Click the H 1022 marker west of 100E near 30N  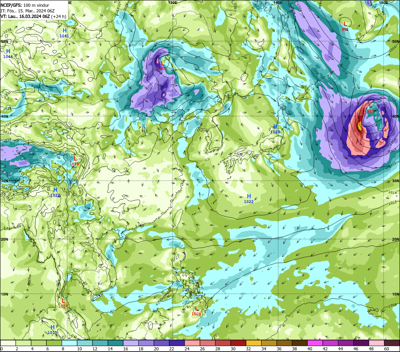[55, 192]
